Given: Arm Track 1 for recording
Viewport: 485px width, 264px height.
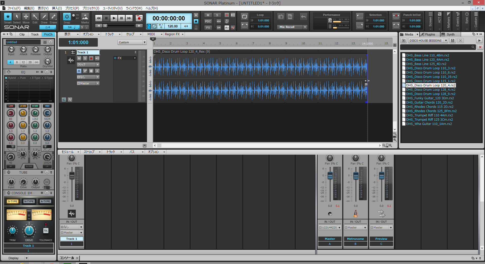Looking at the screenshot, I should tap(91, 58).
